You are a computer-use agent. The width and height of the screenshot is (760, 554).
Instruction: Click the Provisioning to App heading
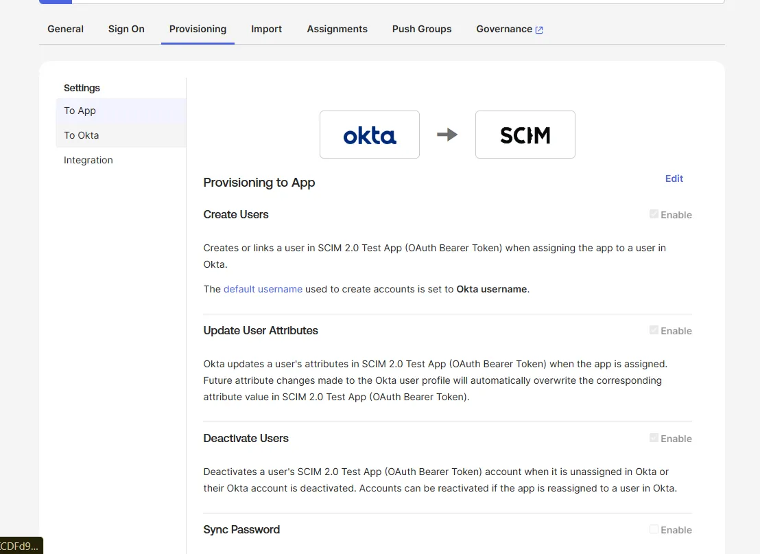point(259,183)
